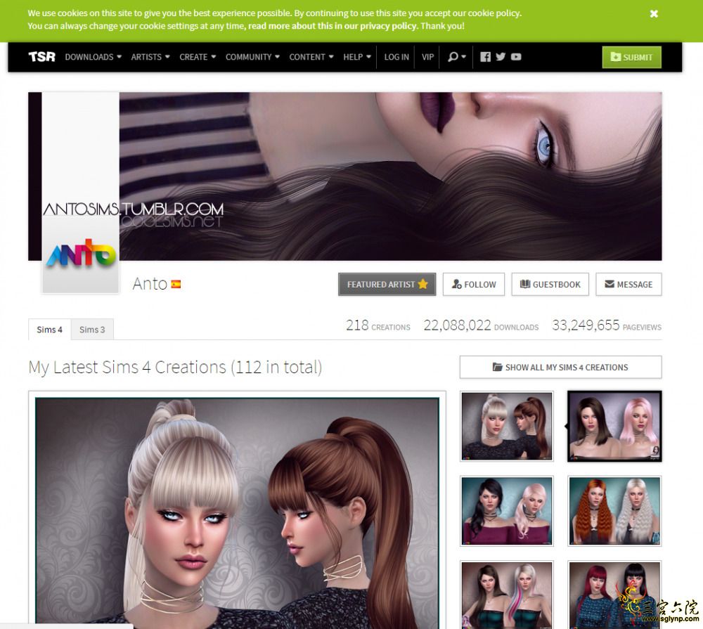The image size is (703, 629).
Task: Show all my Sims 4 creations
Action: 560,367
